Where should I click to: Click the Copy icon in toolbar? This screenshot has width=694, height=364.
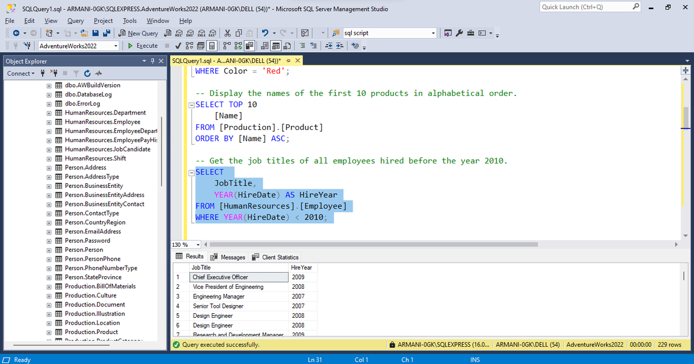point(238,34)
